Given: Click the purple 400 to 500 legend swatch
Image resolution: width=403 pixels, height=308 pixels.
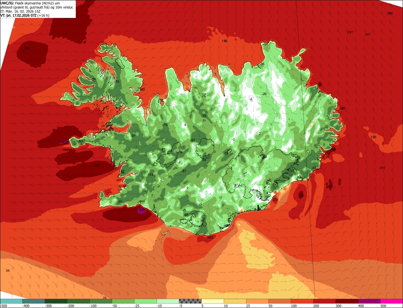Looking at the screenshot, I should point(369,301).
